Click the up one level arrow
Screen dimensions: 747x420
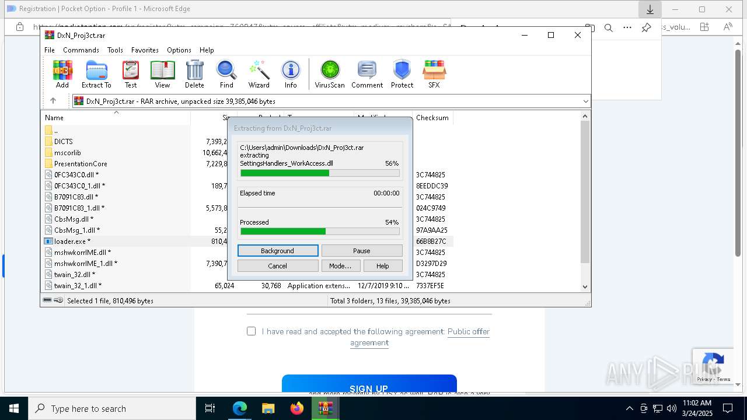click(53, 101)
